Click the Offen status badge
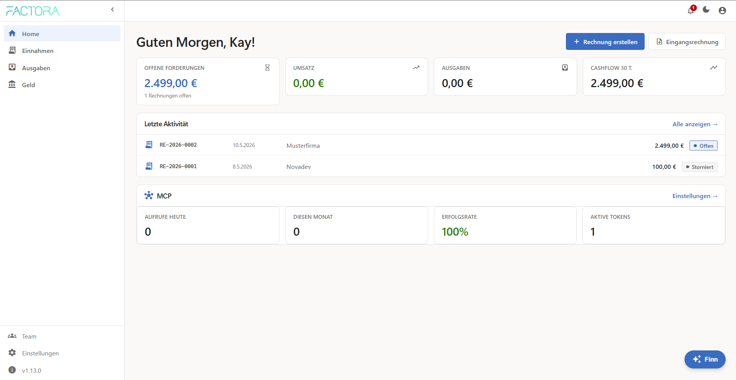 click(x=703, y=145)
